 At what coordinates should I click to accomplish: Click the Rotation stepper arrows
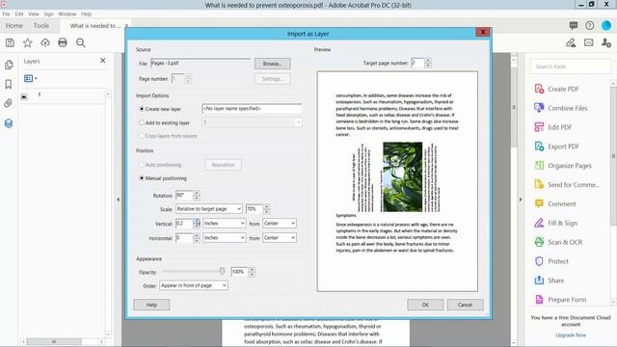point(197,195)
